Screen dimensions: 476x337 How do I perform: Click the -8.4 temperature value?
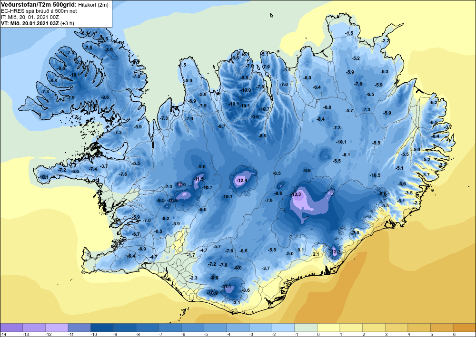coord(320,119)
